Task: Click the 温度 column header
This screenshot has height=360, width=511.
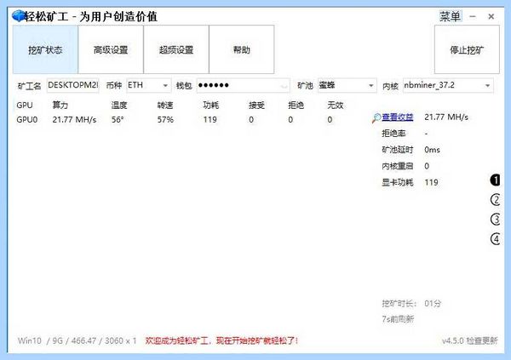Action: (x=119, y=106)
